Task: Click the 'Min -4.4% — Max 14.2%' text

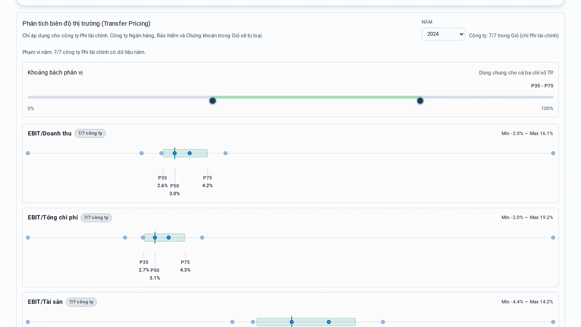Action: (x=527, y=302)
